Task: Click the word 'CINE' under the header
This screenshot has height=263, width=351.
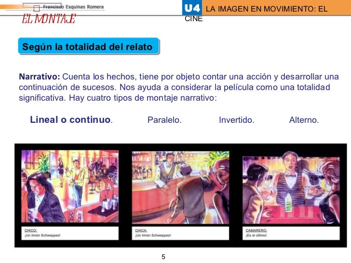Action: [194, 19]
